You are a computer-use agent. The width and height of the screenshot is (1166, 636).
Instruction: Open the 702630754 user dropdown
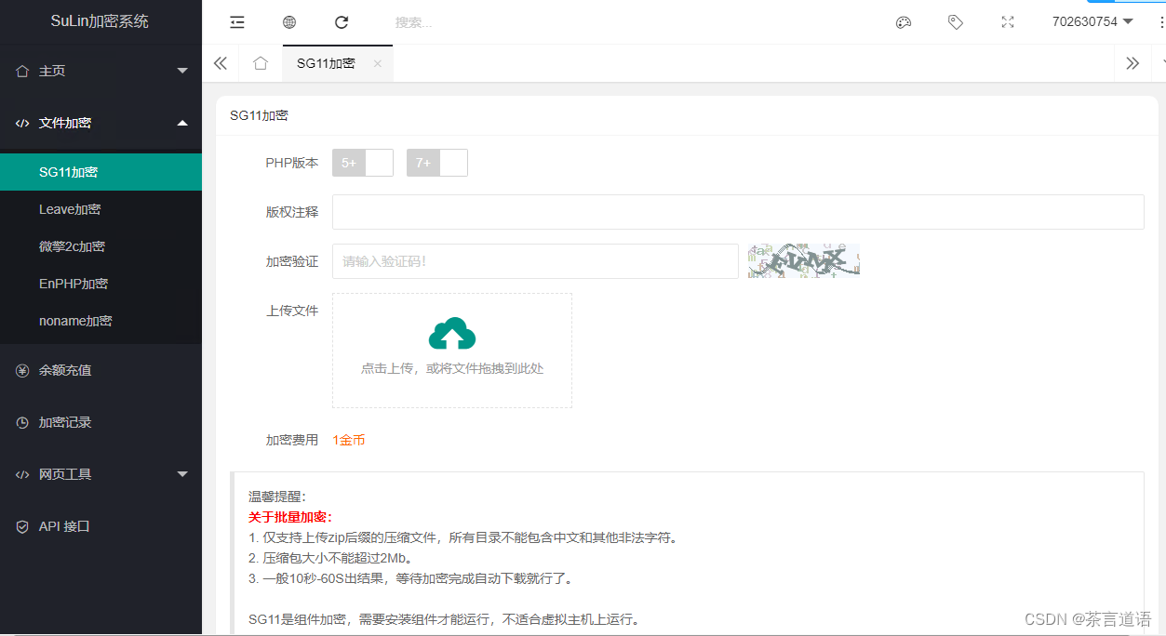coord(1092,21)
